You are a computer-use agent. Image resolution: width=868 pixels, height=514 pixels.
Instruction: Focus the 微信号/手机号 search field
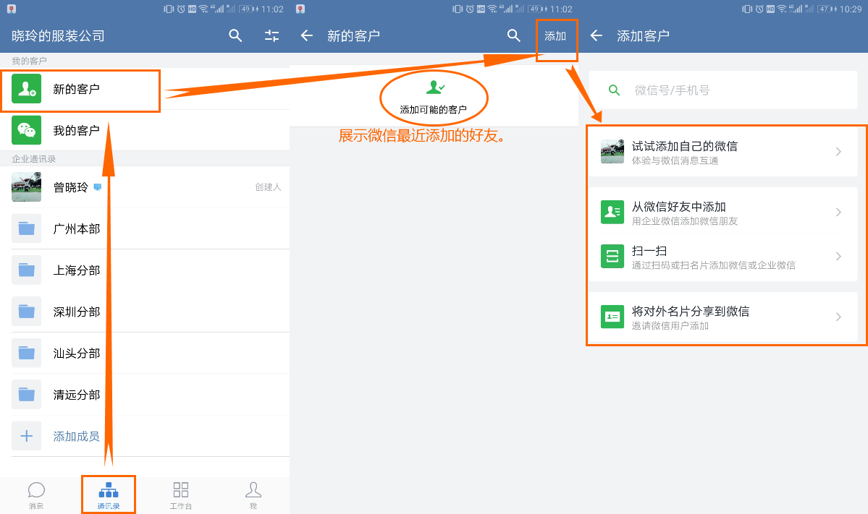[723, 90]
